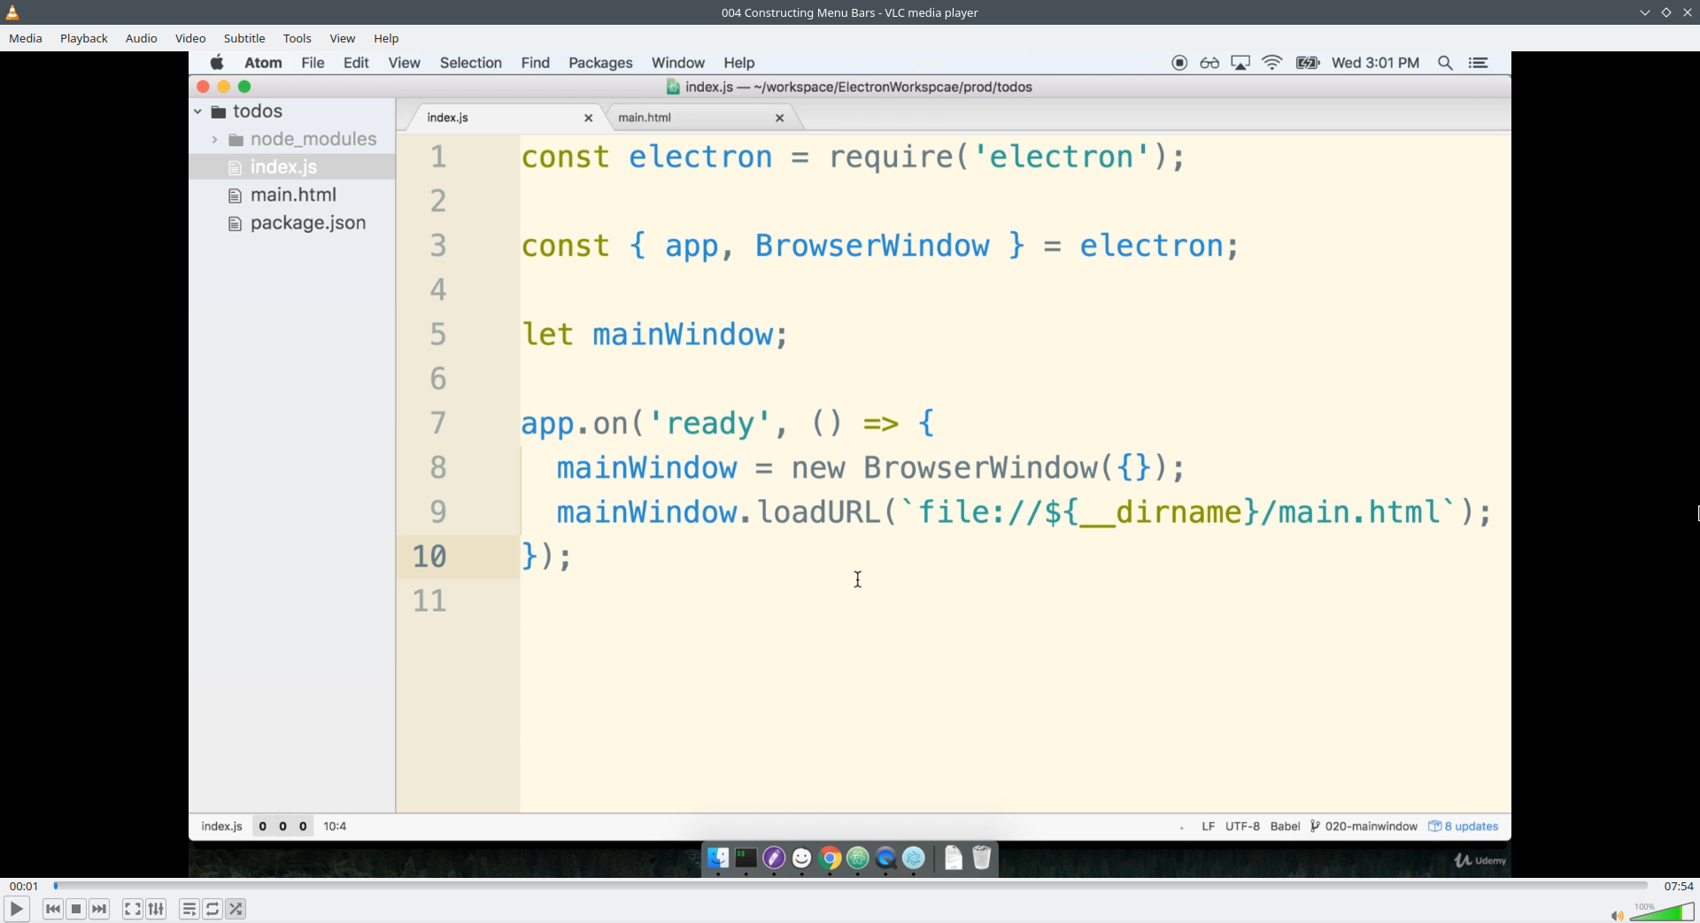Open Spotlight search magnifier icon

pos(1445,63)
